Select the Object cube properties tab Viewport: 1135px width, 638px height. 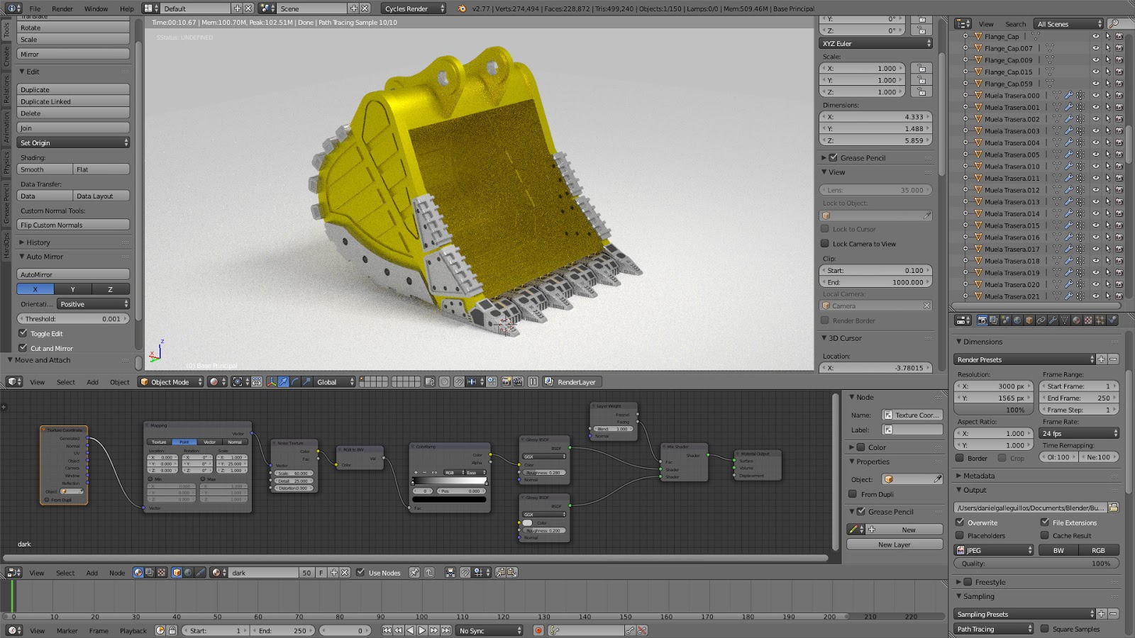[1029, 320]
